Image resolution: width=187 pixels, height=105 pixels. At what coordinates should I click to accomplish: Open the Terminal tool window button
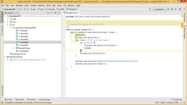[x=31, y=99]
